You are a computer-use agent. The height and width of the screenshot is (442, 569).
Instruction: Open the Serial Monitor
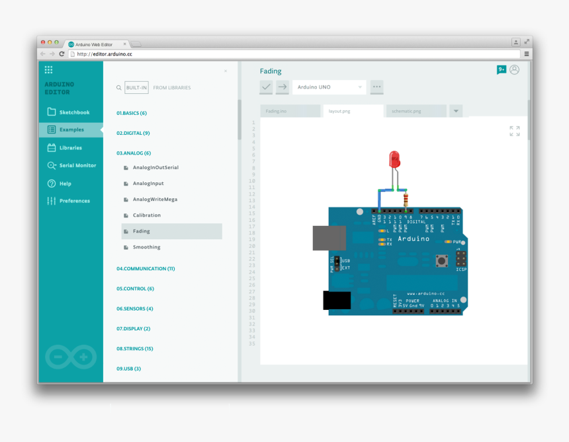(71, 166)
